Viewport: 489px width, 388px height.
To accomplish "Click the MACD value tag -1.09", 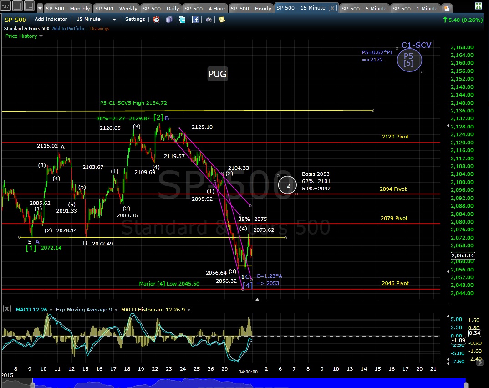I will (x=458, y=340).
